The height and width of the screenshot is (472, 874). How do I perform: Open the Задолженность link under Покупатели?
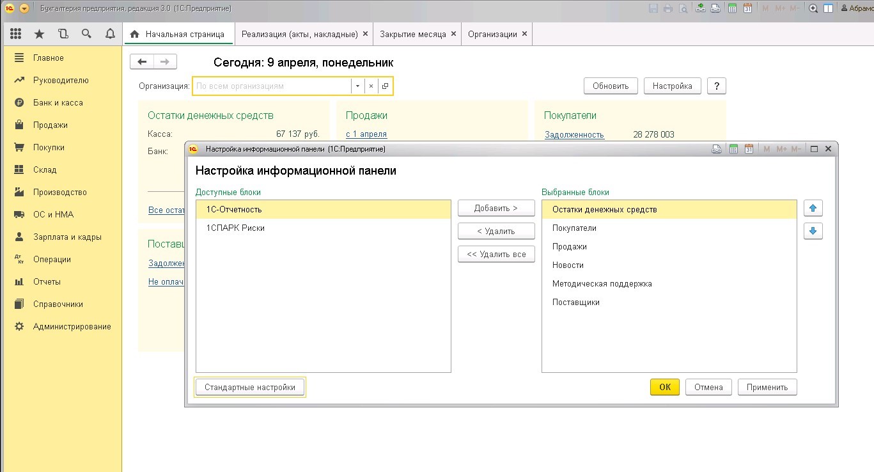coord(574,134)
